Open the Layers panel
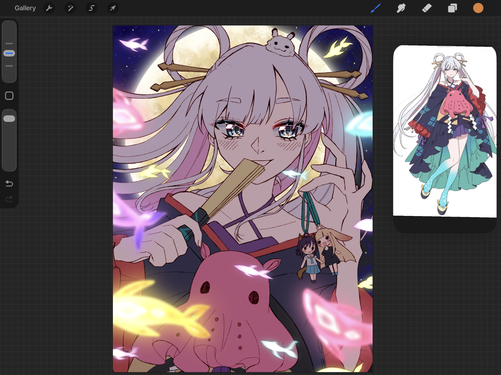501x375 pixels. pos(452,8)
